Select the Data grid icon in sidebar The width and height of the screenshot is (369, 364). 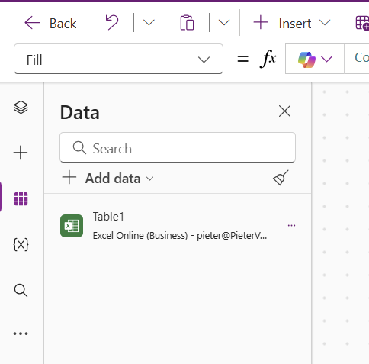click(21, 198)
